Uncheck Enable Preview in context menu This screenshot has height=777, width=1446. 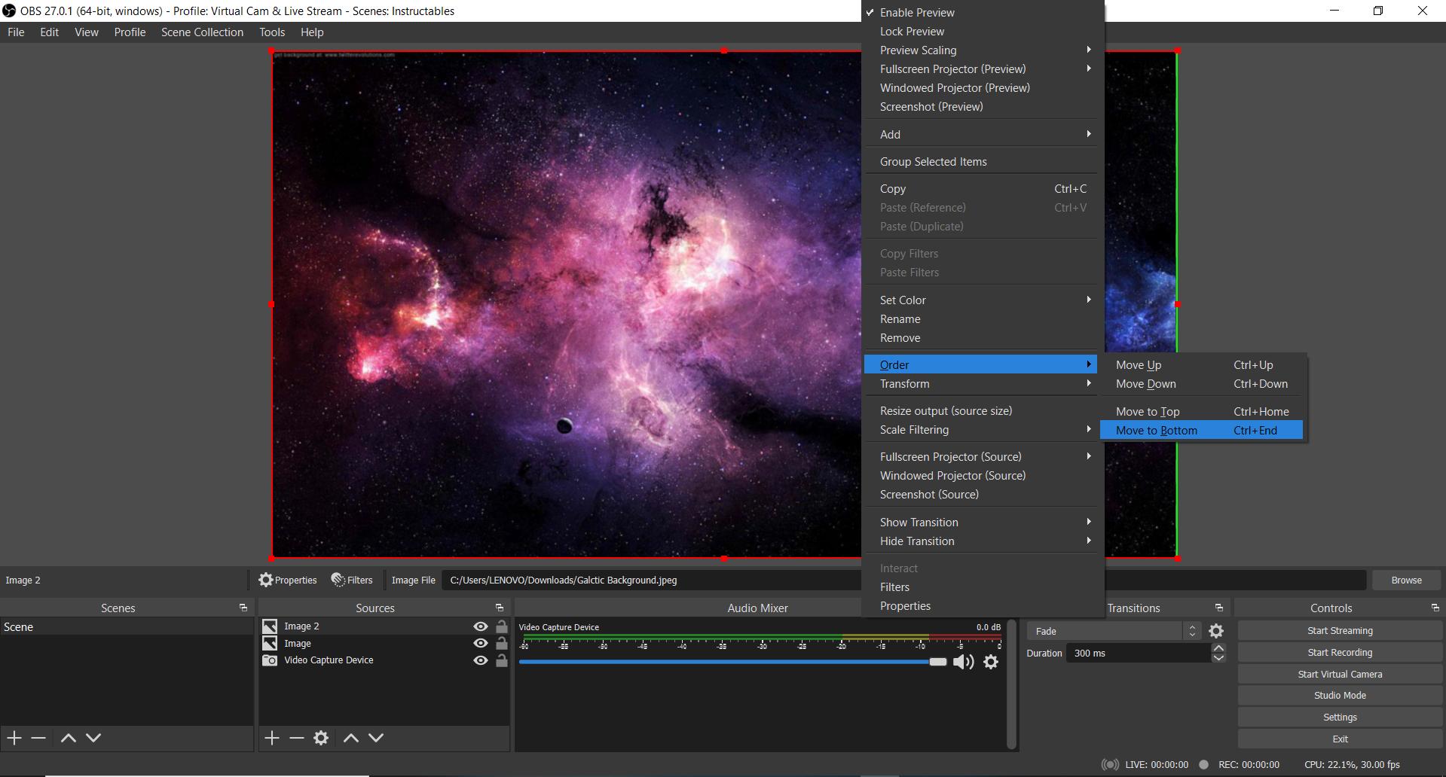pos(916,13)
